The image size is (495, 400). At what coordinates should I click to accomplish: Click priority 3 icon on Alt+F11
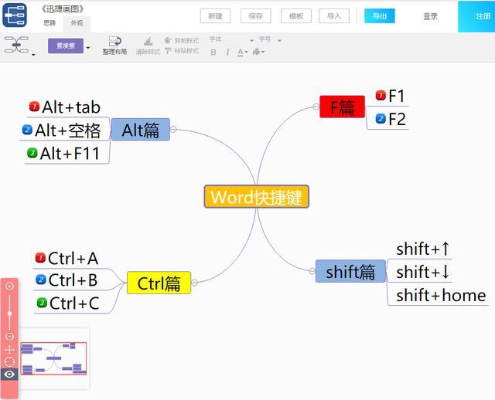pyautogui.click(x=32, y=153)
